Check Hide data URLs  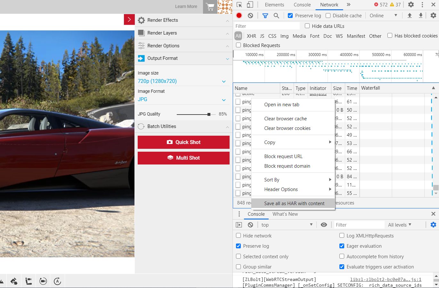[307, 26]
